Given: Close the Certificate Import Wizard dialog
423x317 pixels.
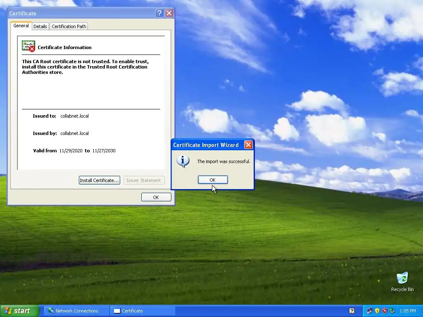Looking at the screenshot, I should coord(248,145).
